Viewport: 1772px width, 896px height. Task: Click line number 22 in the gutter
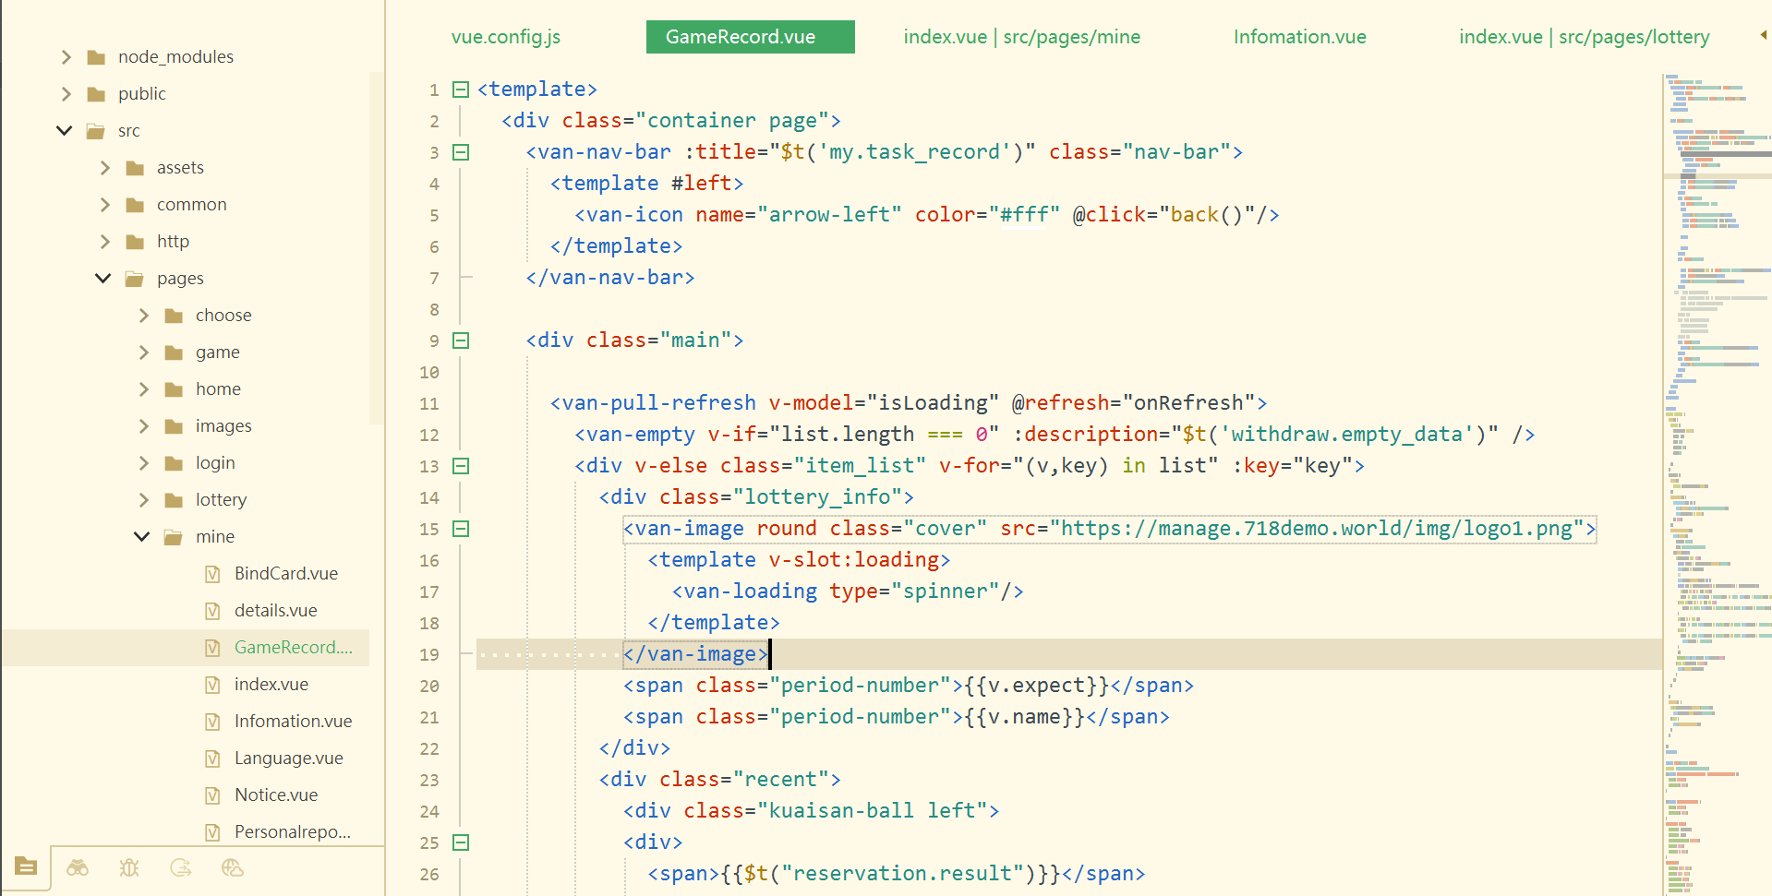[429, 749]
